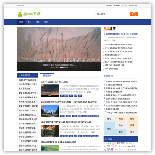This screenshot has height=155, width=155.
Task: Open 2001高考作文题目 recommended link
Action: click(111, 69)
